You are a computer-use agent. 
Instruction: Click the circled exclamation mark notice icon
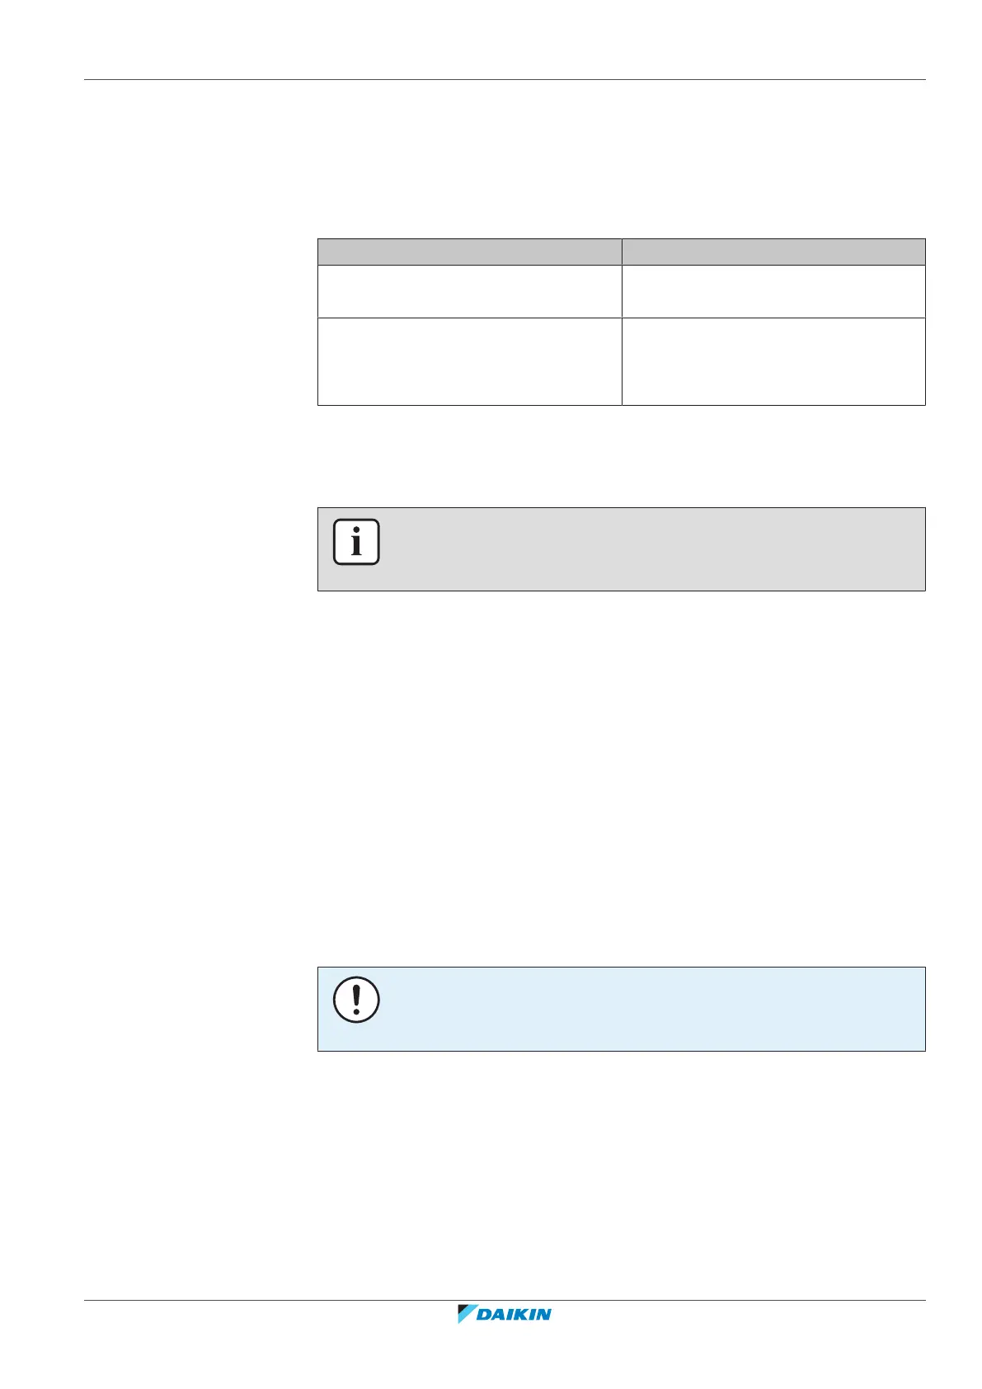(356, 1001)
